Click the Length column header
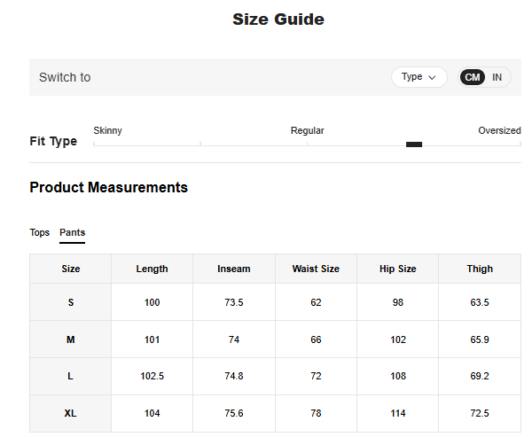 (152, 269)
